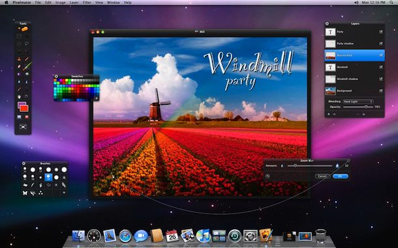Open the File menu
The width and height of the screenshot is (398, 248).
point(38,3)
